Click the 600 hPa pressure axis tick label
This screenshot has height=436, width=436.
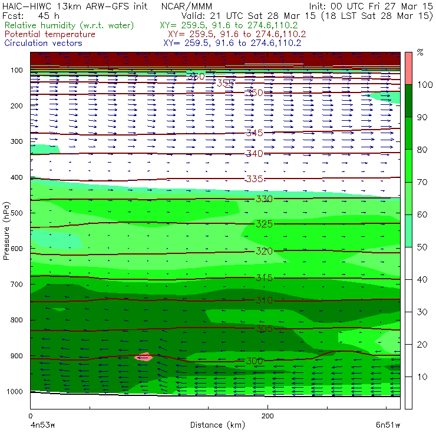[x=16, y=249]
